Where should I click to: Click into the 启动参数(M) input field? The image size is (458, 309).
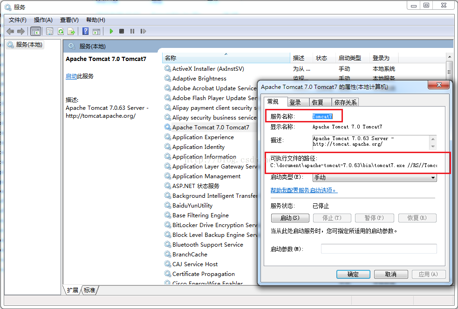coord(379,249)
